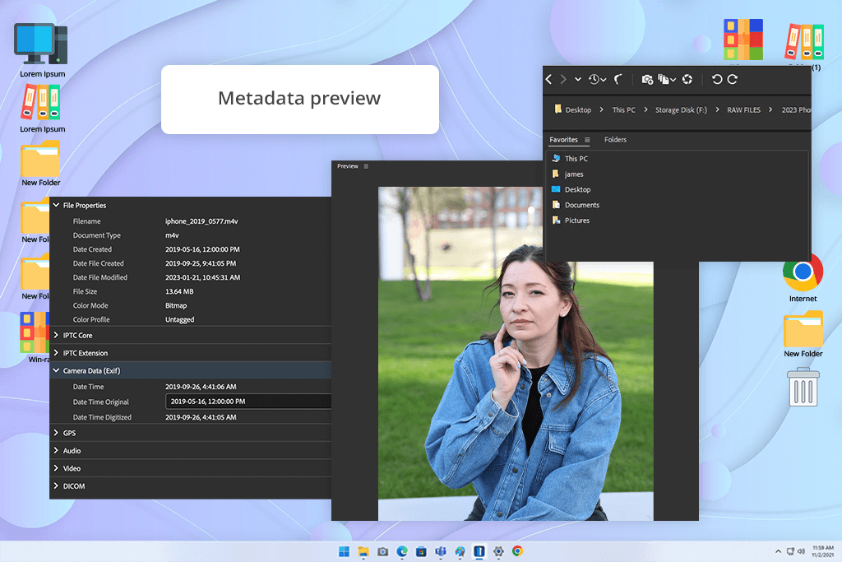
Task: Open File Explorer from the taskbar
Action: click(x=363, y=551)
